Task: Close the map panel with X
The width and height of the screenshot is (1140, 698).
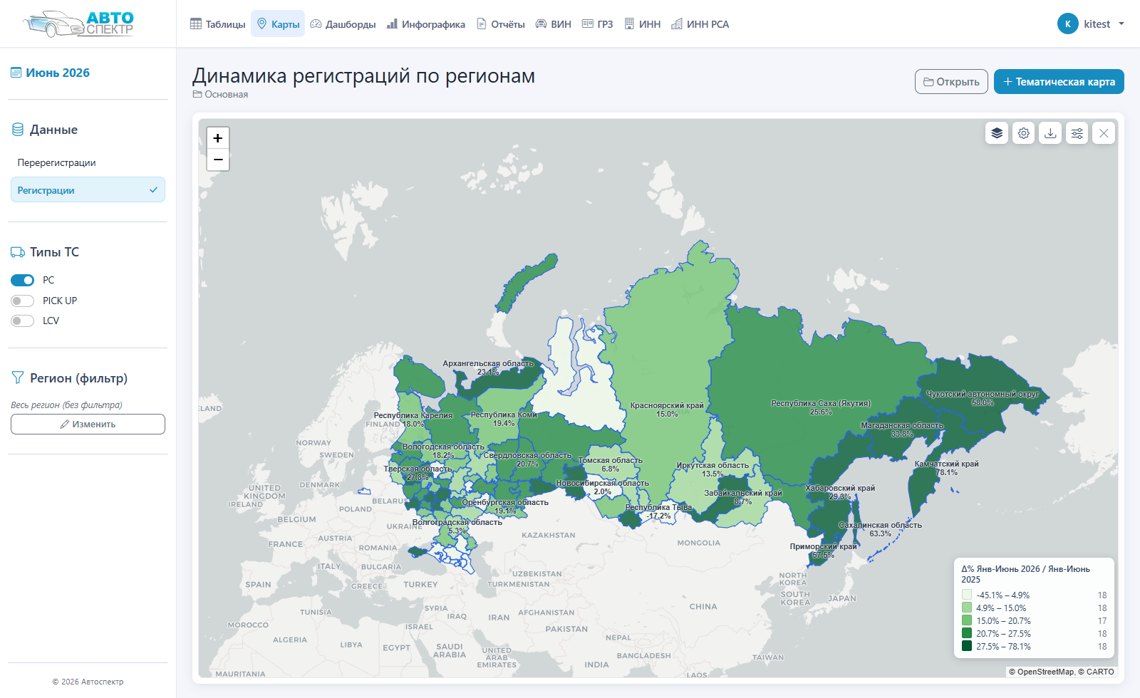Action: (x=1104, y=133)
